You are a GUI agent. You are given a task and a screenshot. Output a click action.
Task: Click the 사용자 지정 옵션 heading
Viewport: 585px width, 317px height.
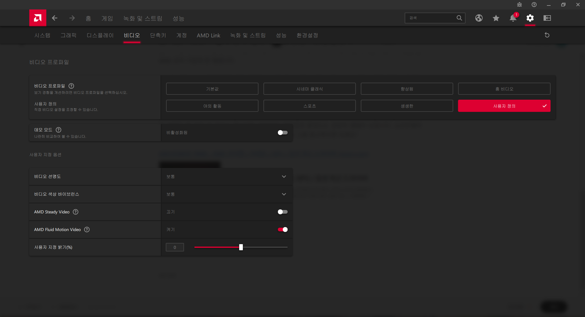45,155
